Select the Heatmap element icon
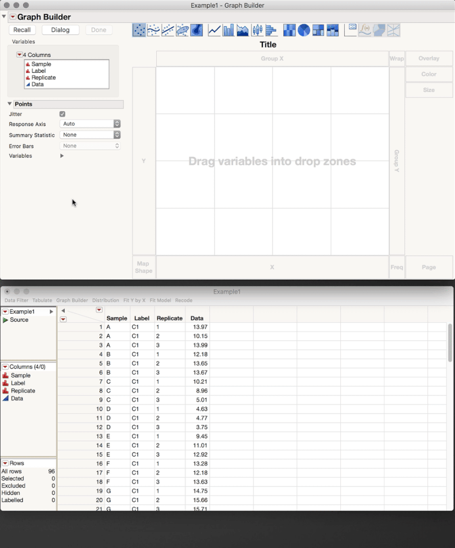 pos(289,30)
